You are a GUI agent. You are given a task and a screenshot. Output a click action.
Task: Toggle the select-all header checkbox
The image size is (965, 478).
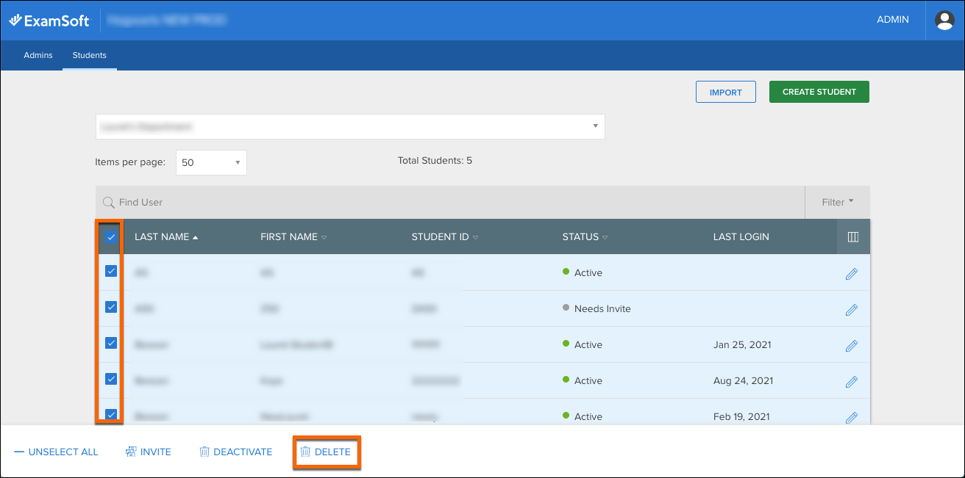[x=111, y=237]
